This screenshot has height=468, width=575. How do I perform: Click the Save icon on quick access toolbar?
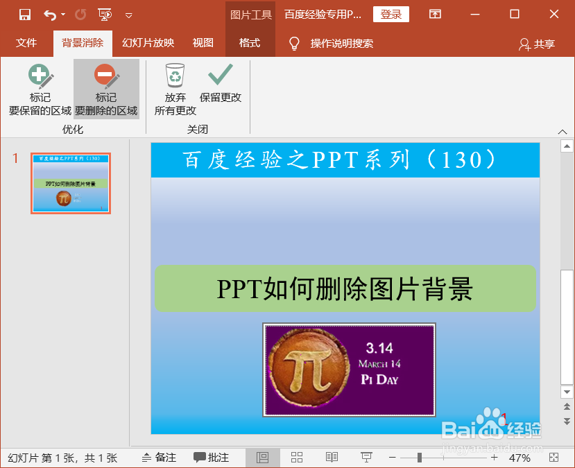[x=24, y=13]
